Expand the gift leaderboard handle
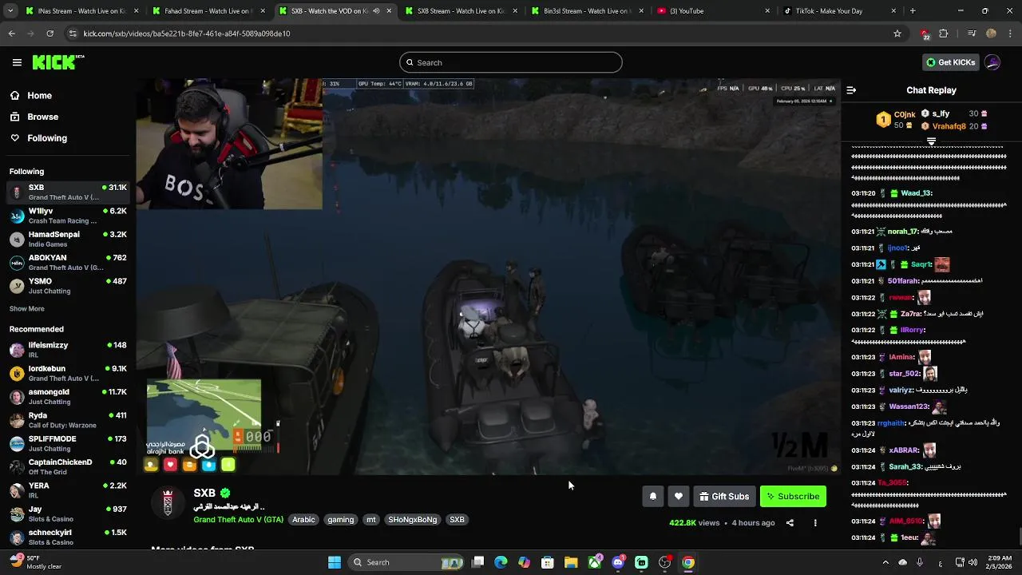 (x=931, y=141)
